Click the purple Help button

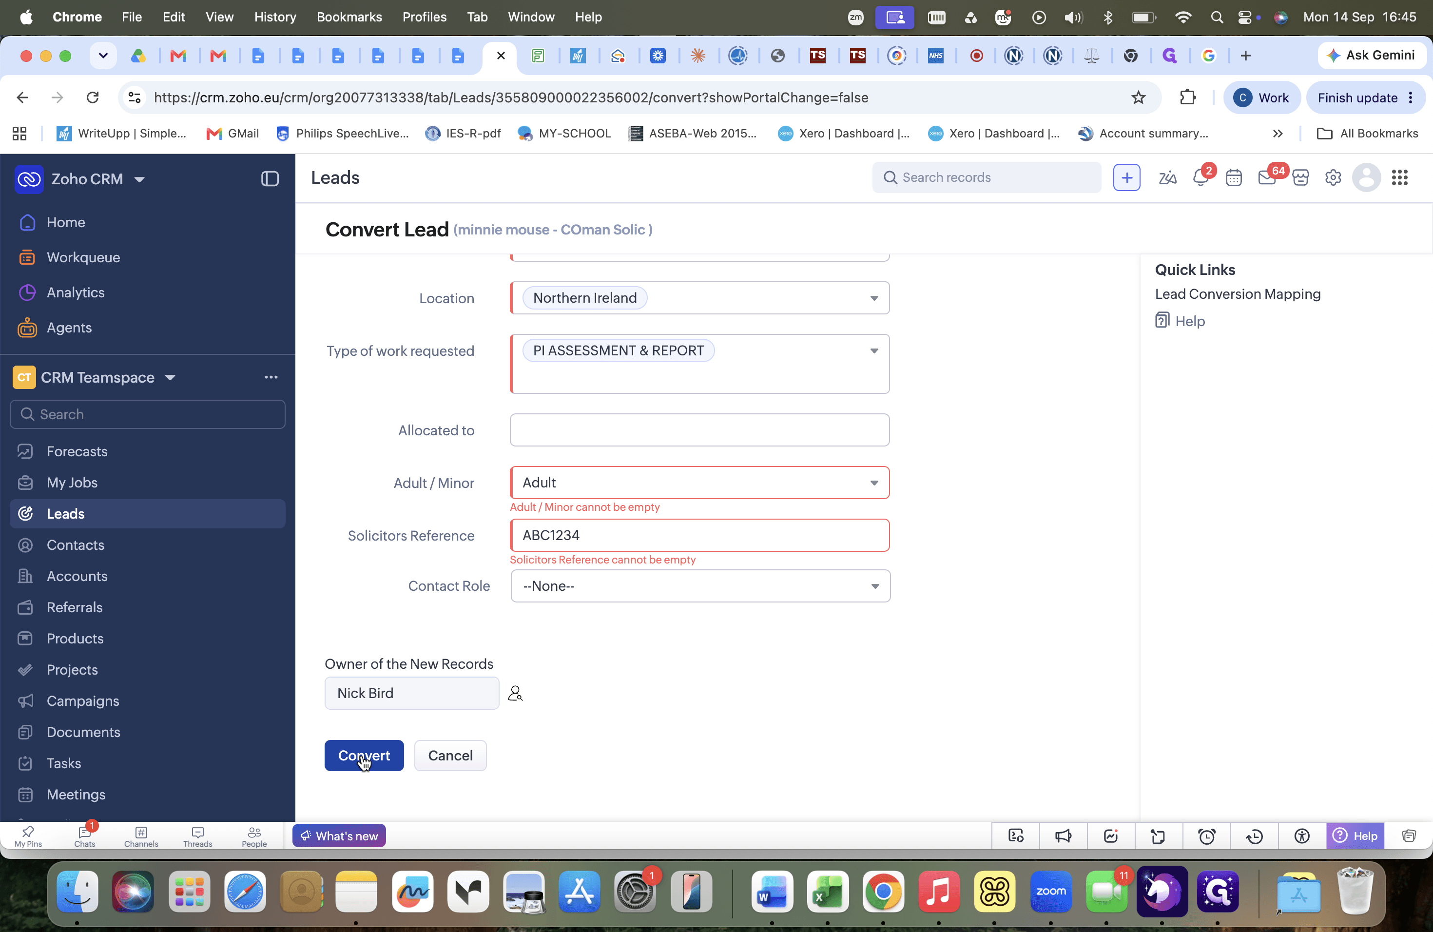(1356, 835)
